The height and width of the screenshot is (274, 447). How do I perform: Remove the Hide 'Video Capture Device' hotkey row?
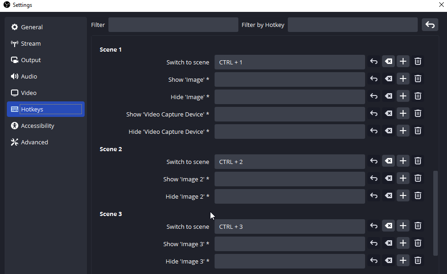(418, 131)
